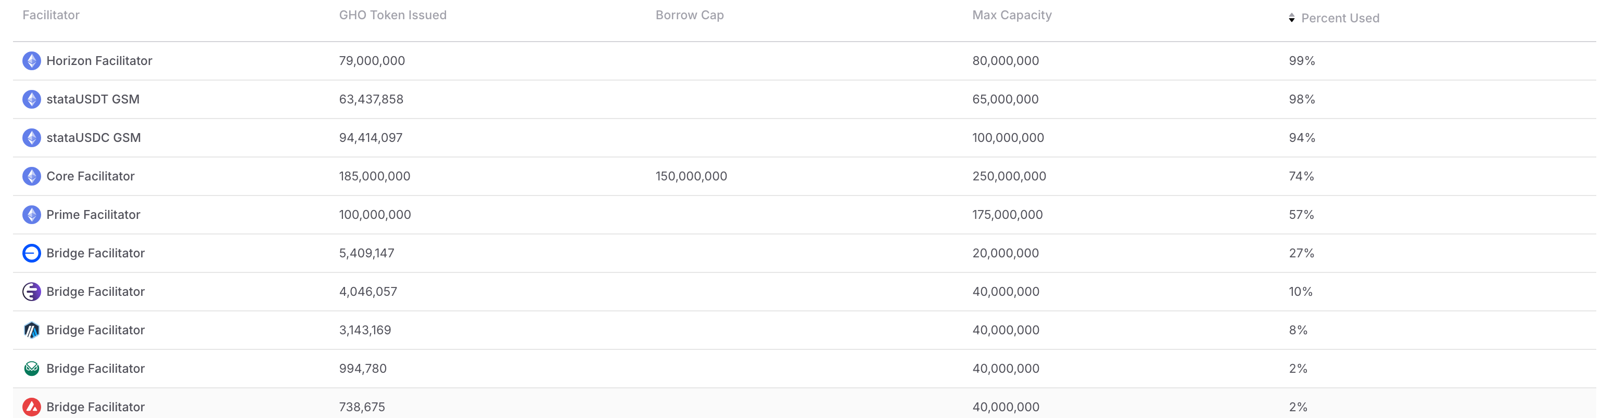Click the green Gnosis Bridge Facilitator icon

(x=32, y=369)
